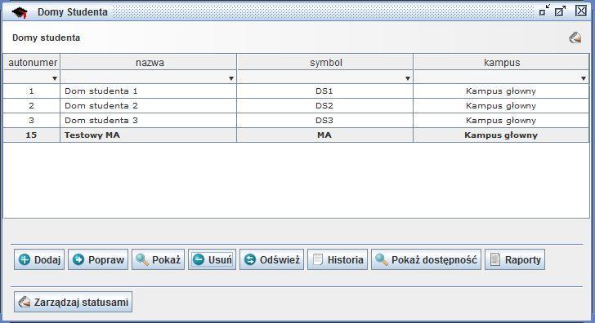595x323 pixels.
Task: Sort by the kampus column header
Action: tap(501, 62)
